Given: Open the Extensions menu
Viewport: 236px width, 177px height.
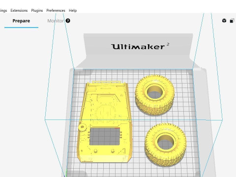Looking at the screenshot, I should [x=19, y=10].
